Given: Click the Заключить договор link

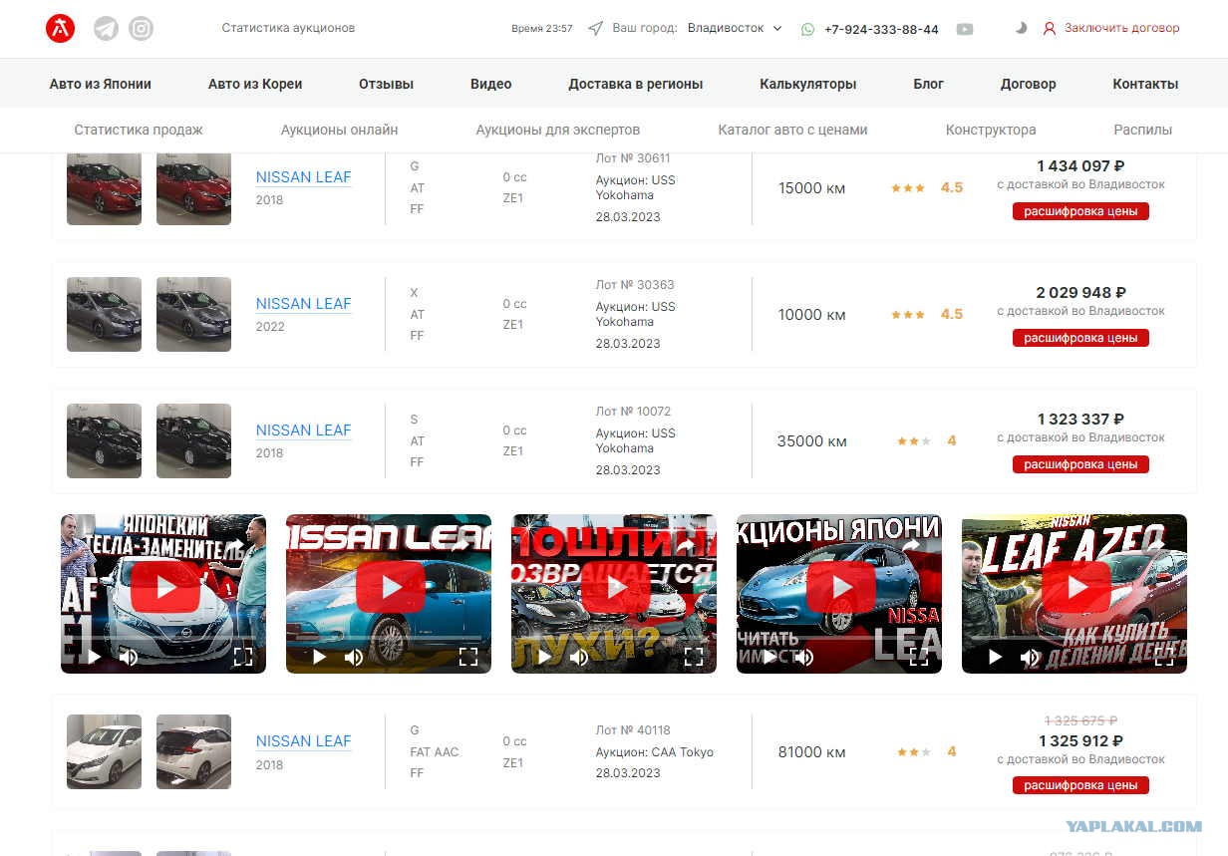Looking at the screenshot, I should click(1121, 28).
